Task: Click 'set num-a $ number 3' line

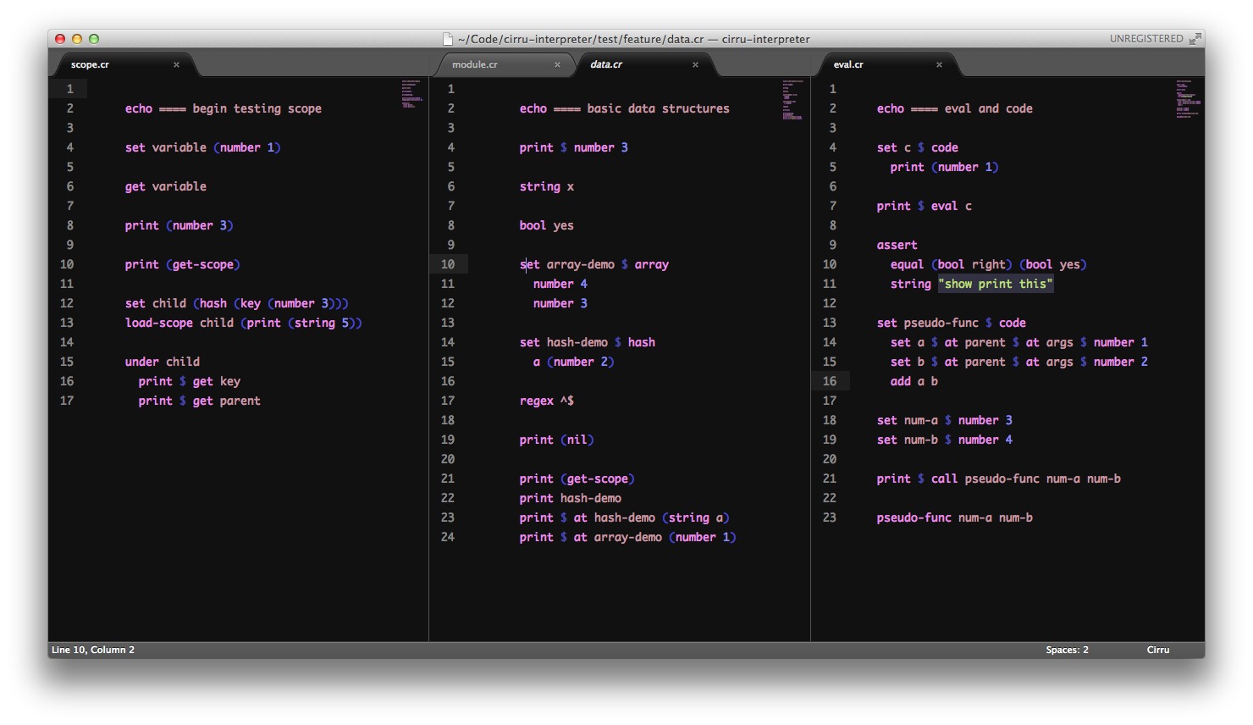Action: click(945, 420)
